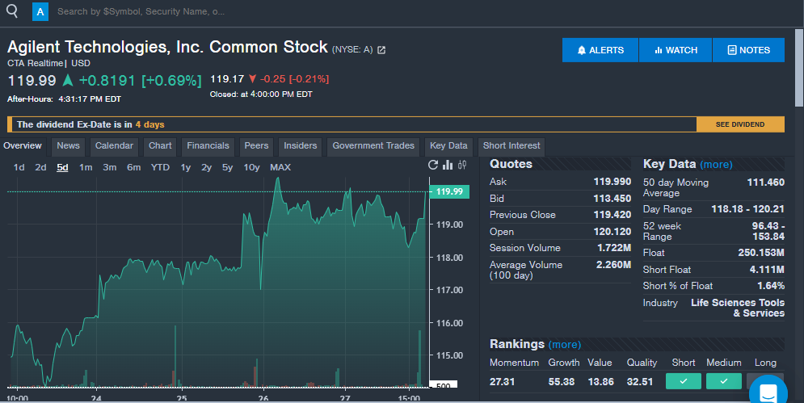
Task: Click the Medium ranking green checkmark
Action: (x=724, y=381)
